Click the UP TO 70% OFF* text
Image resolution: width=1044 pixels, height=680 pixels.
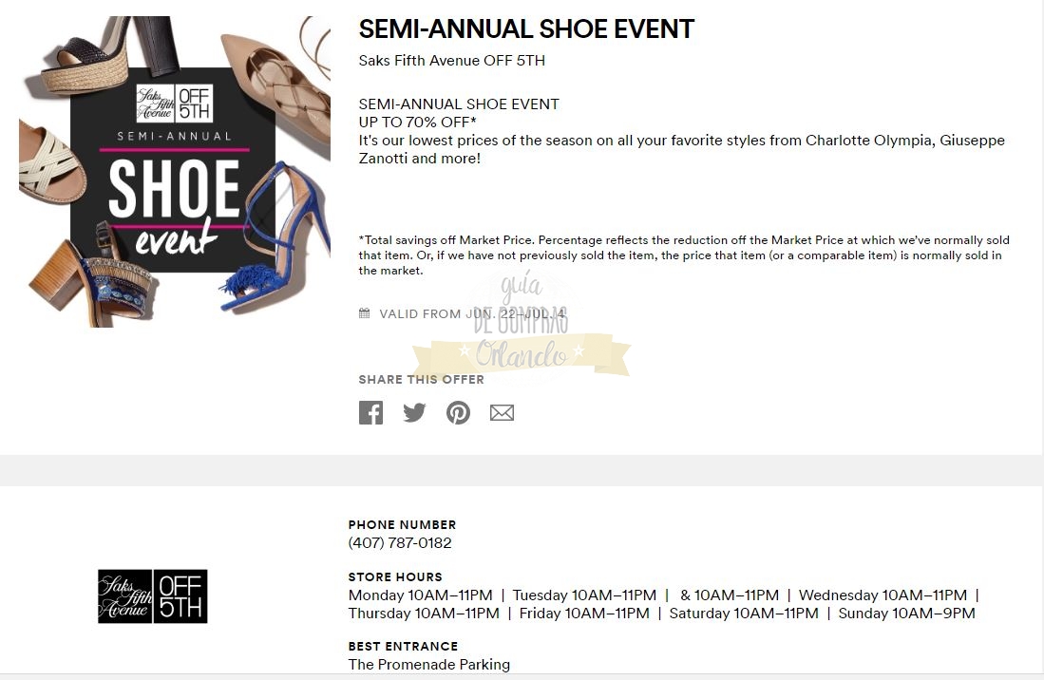coord(417,122)
